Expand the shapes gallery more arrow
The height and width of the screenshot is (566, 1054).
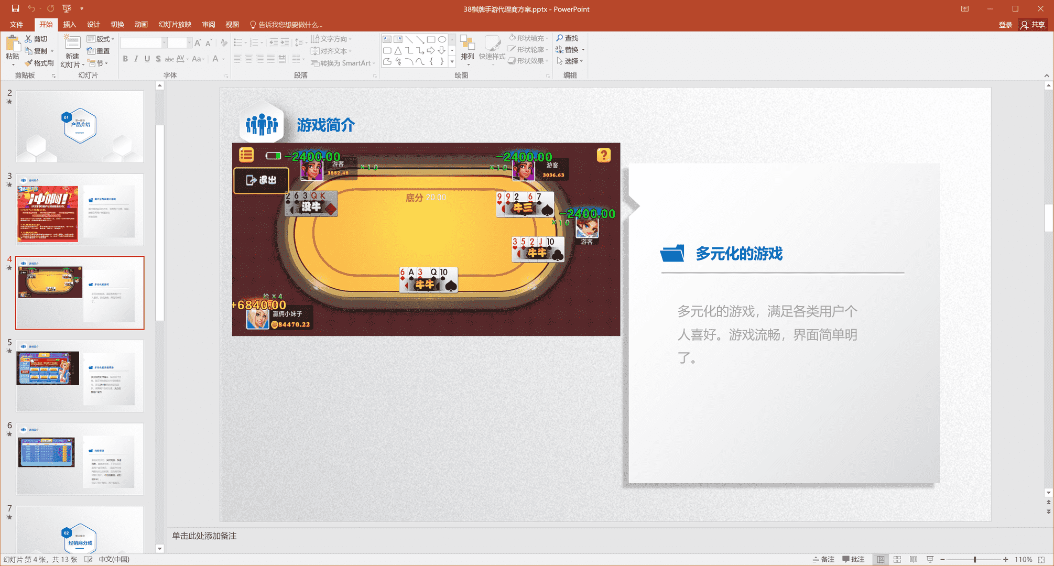[452, 62]
